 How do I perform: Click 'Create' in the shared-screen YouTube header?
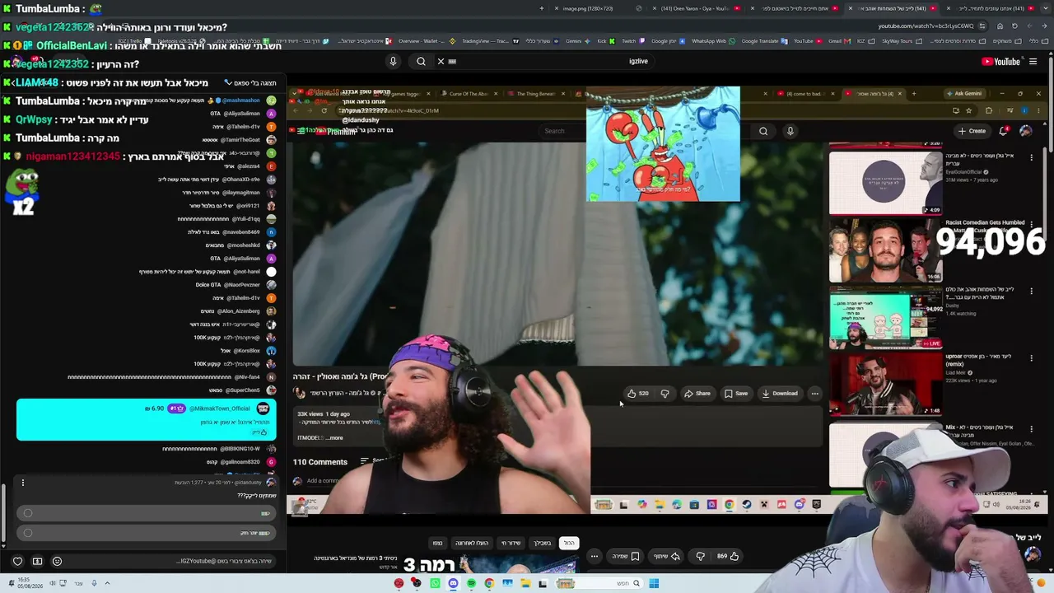[972, 131]
